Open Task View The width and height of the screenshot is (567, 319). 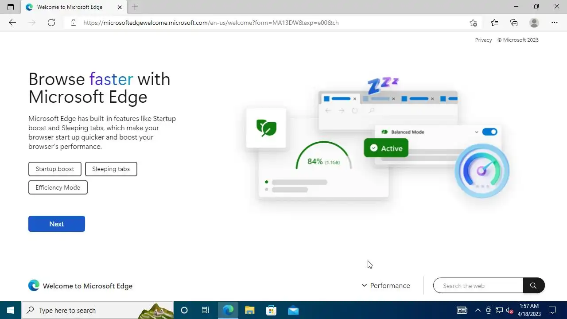click(x=206, y=310)
